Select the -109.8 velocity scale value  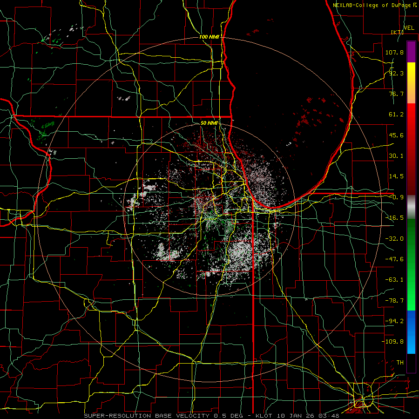(392, 342)
